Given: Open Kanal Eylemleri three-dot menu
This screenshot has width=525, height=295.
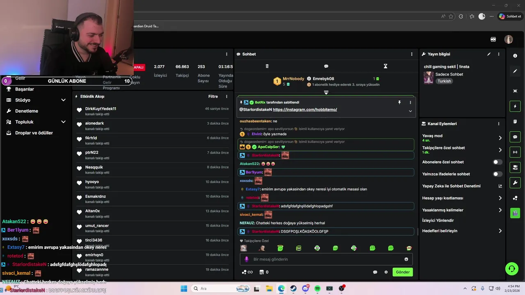Looking at the screenshot, I should click(499, 124).
